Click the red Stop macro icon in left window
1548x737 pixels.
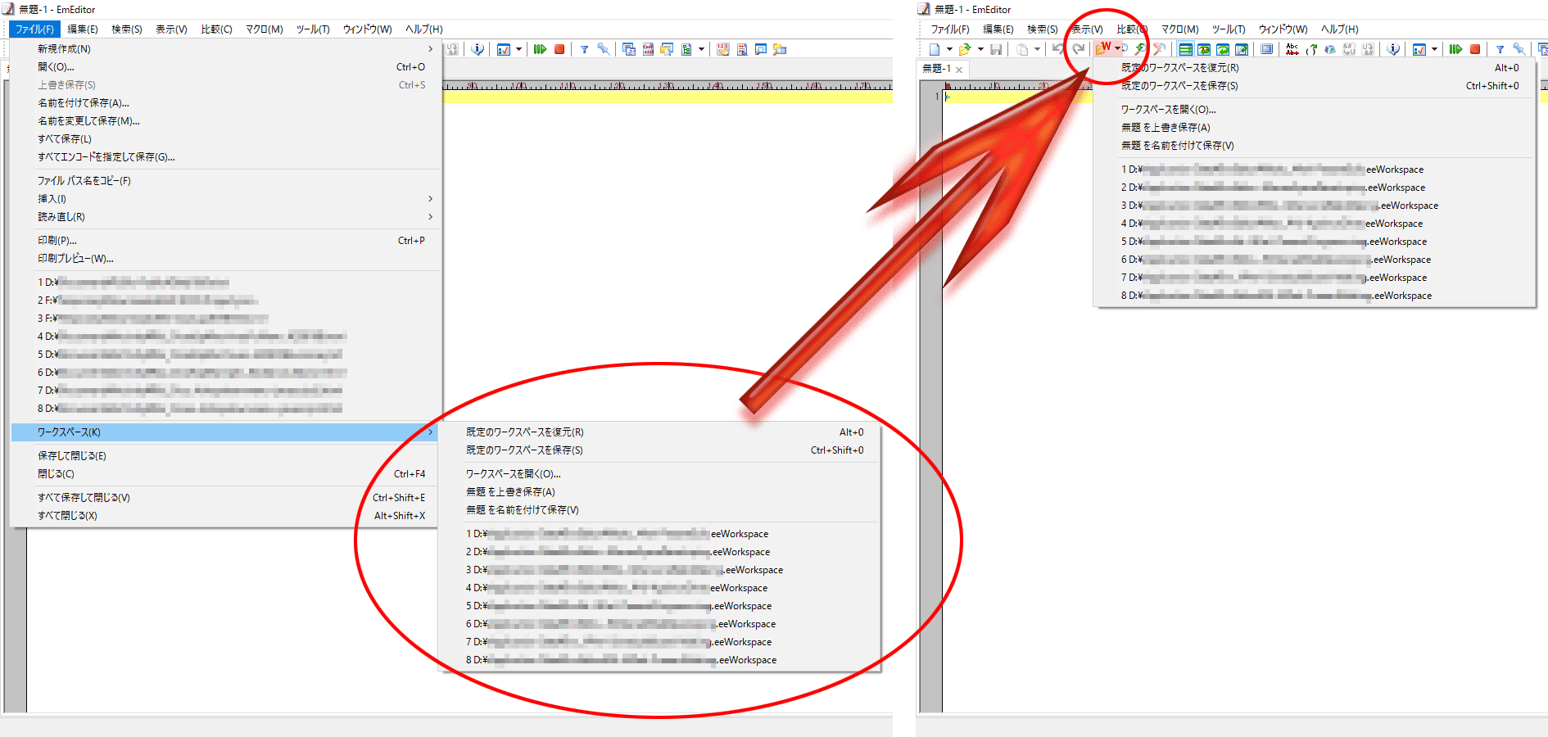coord(559,49)
